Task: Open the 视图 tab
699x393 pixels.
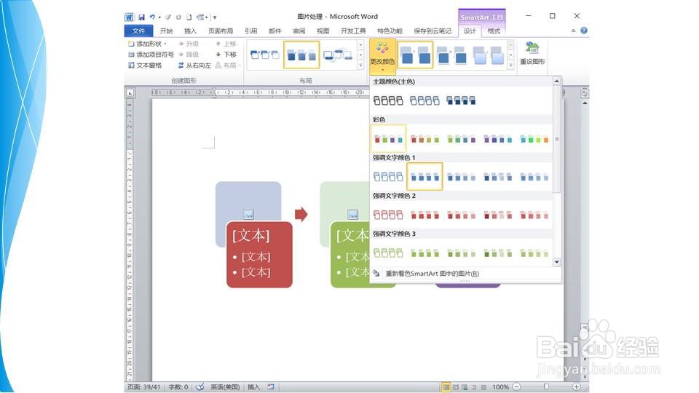Action: pyautogui.click(x=323, y=31)
